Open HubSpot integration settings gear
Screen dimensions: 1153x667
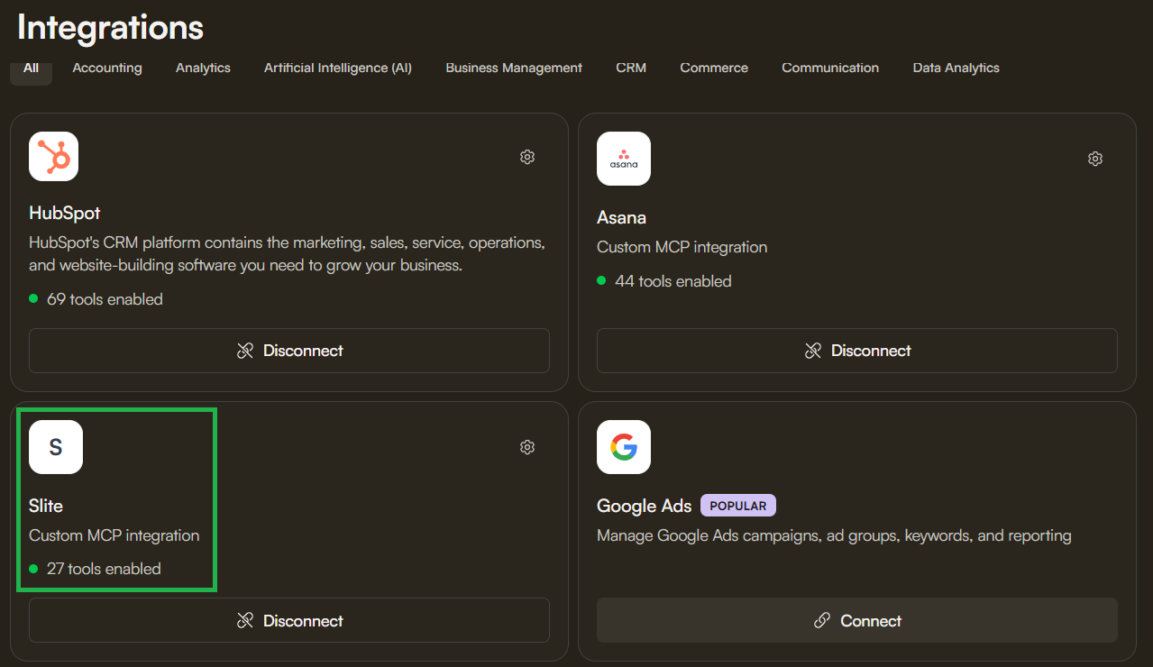[x=527, y=157]
